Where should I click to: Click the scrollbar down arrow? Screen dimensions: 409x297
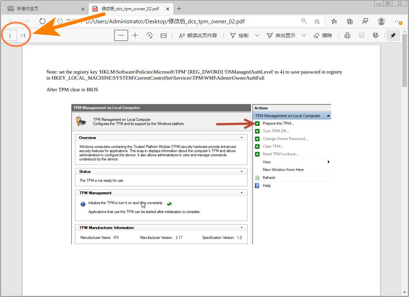click(404, 292)
